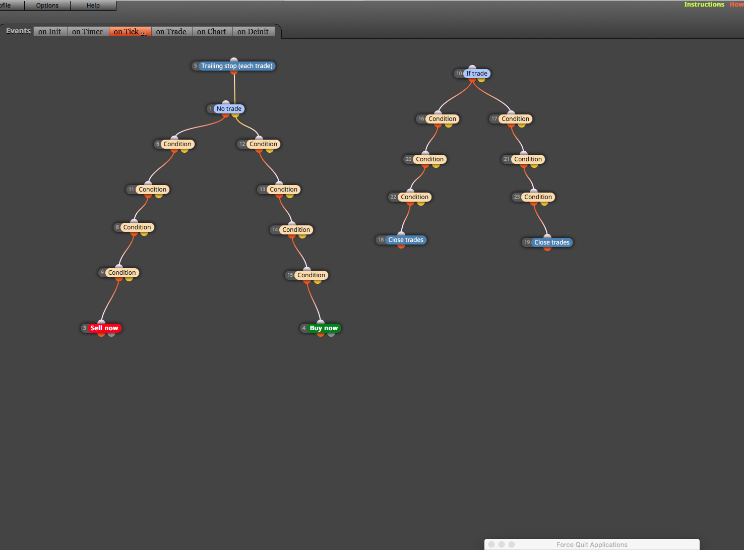The width and height of the screenshot is (744, 550).
Task: Click the yellow output dot on Condition 9
Action: pyautogui.click(x=129, y=278)
